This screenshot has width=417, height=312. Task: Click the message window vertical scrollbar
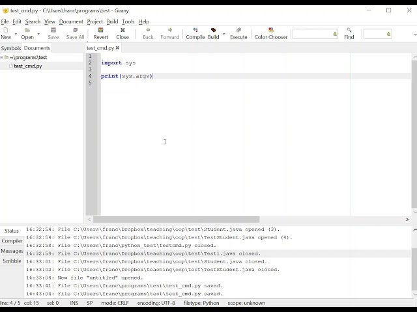(x=414, y=268)
